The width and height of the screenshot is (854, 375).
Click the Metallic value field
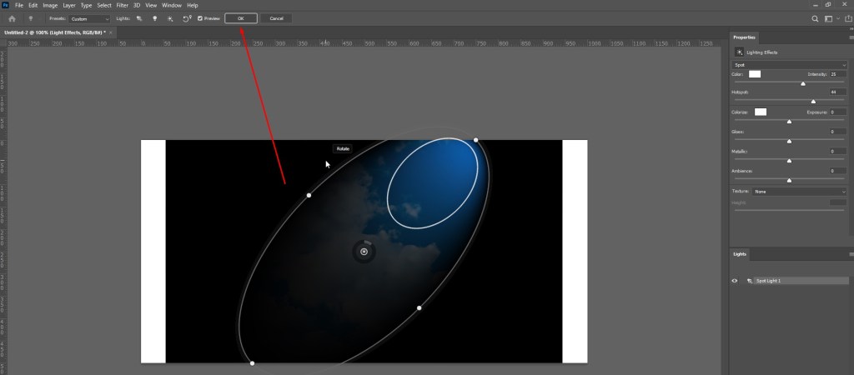coord(837,152)
